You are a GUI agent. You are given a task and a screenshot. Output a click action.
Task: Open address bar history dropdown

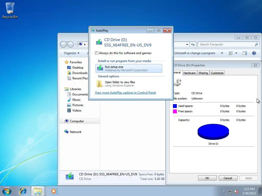point(187,44)
